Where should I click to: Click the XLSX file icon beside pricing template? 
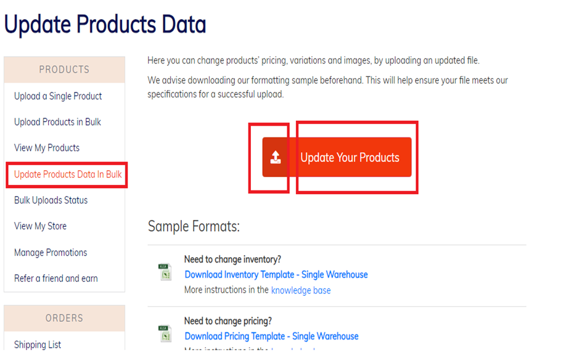point(165,334)
